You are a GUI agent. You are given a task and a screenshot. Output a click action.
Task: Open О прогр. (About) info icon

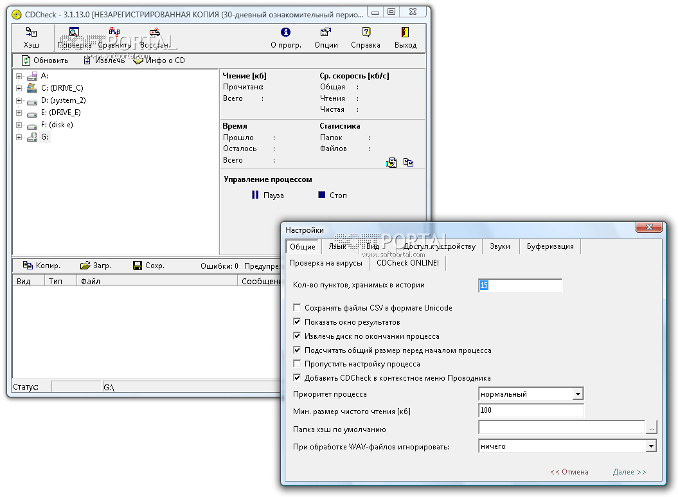click(285, 32)
